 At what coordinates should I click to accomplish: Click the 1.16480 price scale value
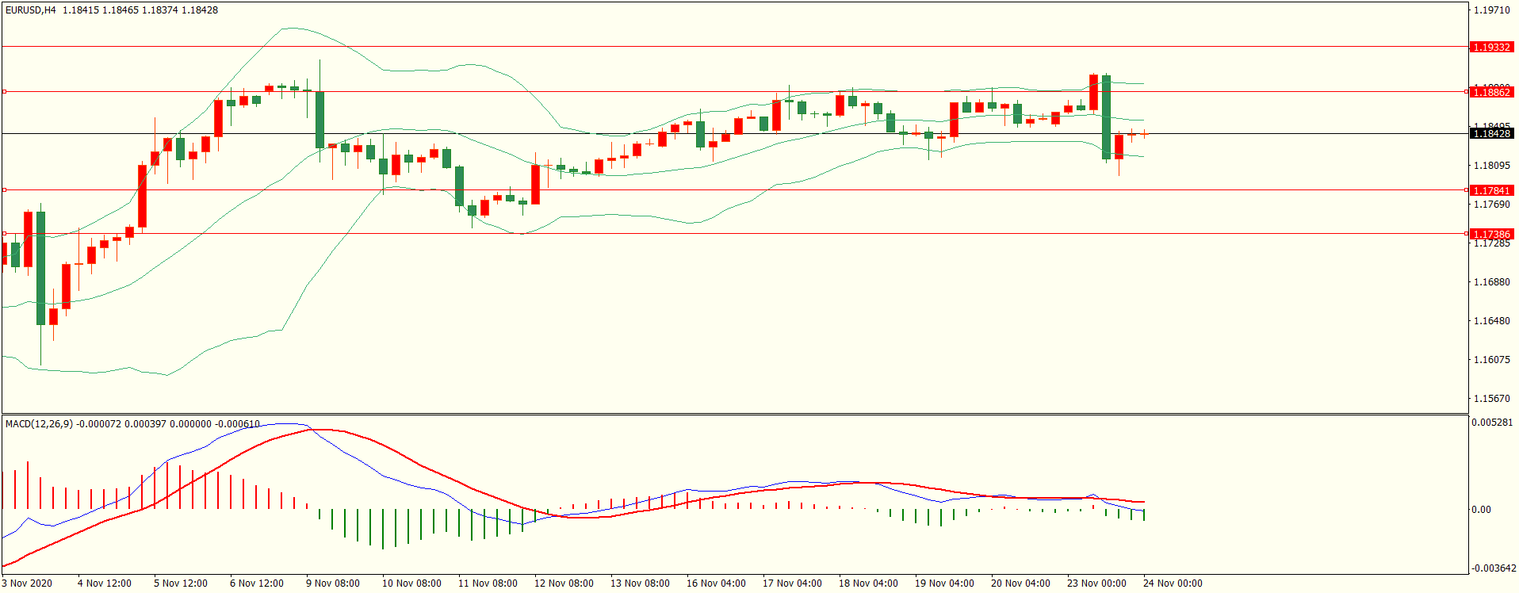[x=1491, y=321]
